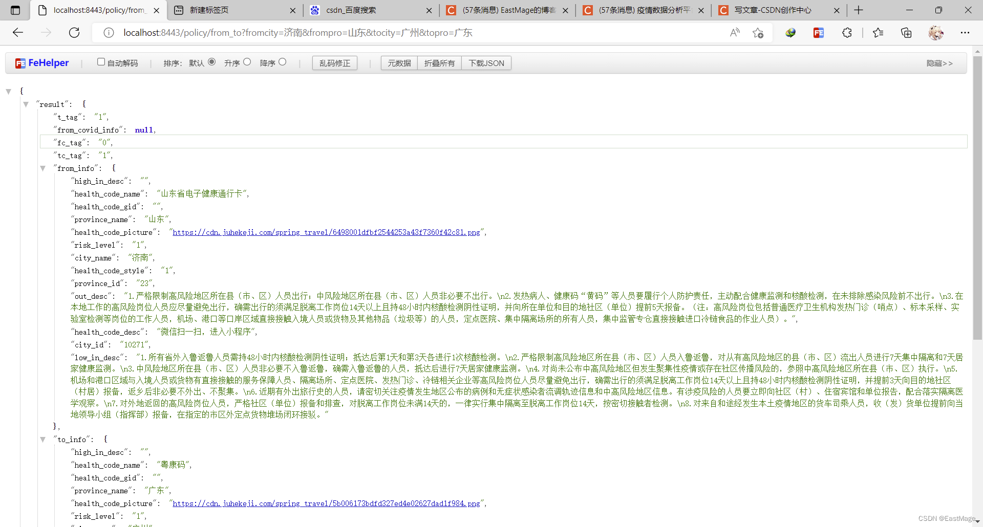Image resolution: width=983 pixels, height=527 pixels.
Task: Click the browser refresh icon
Action: (x=74, y=33)
